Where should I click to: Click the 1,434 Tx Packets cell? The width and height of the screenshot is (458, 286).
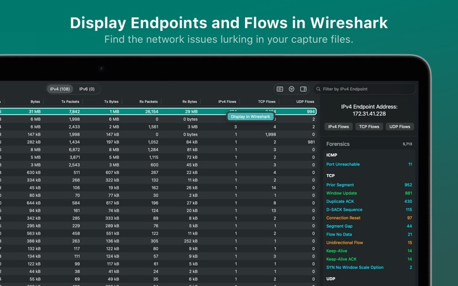pos(74,142)
